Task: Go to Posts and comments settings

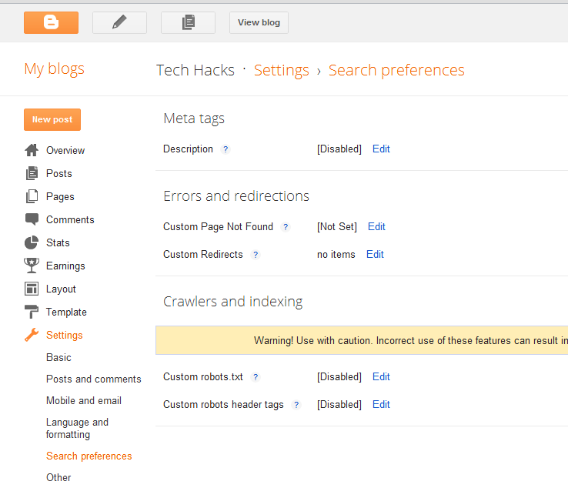Action: (94, 379)
